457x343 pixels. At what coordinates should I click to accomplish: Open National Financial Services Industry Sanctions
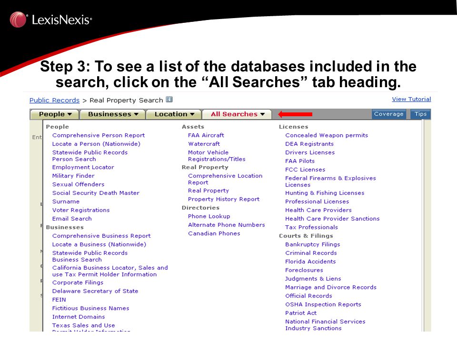325,324
